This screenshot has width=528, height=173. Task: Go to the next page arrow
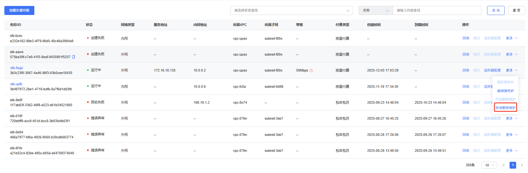pos(522,165)
